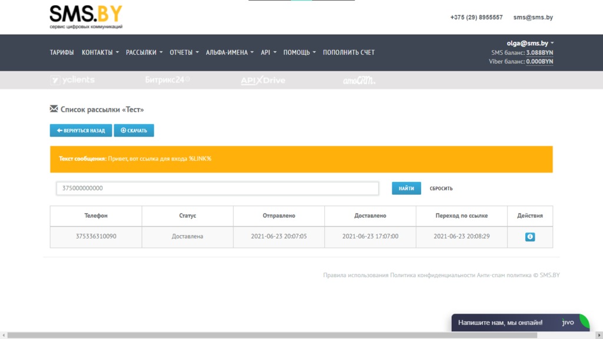Open the info action icon for 375336310090
This screenshot has height=339, width=603.
click(x=529, y=237)
